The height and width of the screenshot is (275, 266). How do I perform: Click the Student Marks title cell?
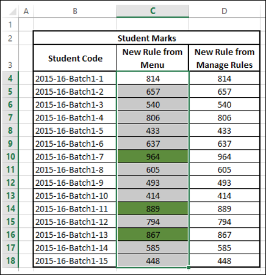pos(146,38)
